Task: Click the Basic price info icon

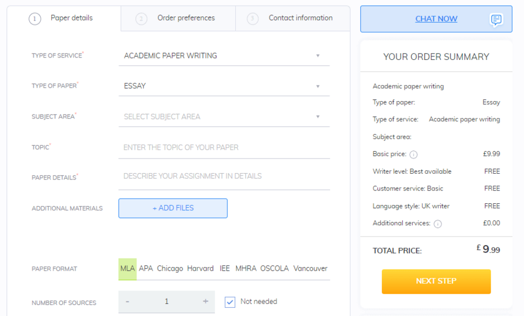Action: pos(413,155)
